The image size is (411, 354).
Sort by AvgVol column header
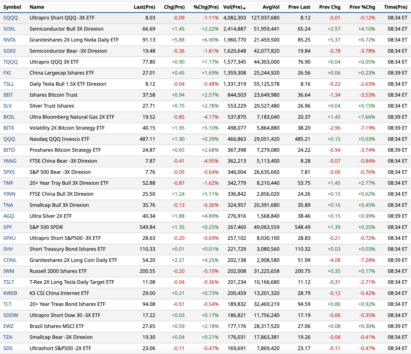[271, 7]
